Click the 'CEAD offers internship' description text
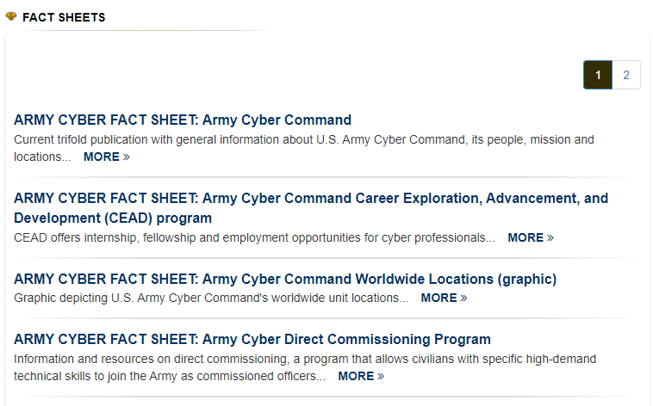The width and height of the screenshot is (653, 406). point(254,237)
